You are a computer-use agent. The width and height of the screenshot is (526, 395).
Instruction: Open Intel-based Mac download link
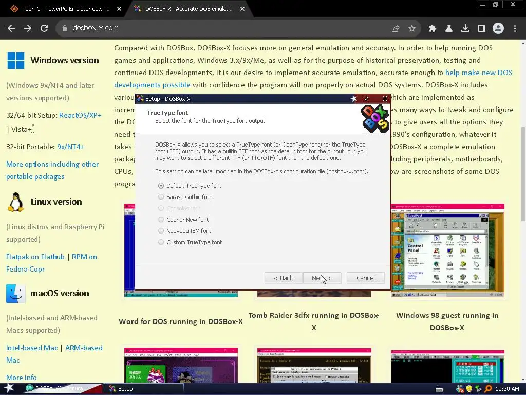tap(32, 348)
